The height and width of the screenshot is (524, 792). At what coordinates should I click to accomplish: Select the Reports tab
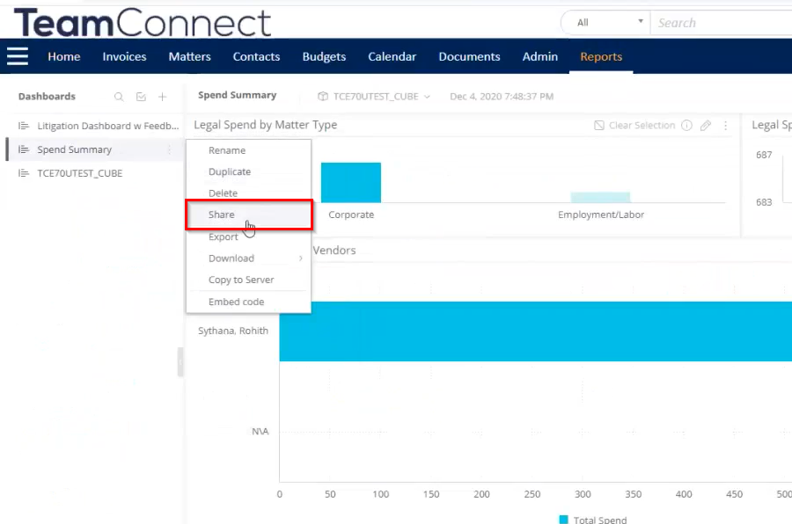pos(601,56)
